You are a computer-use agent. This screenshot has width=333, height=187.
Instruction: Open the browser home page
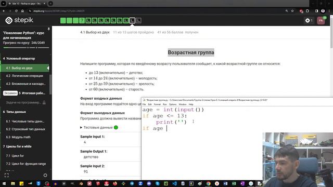22,11
